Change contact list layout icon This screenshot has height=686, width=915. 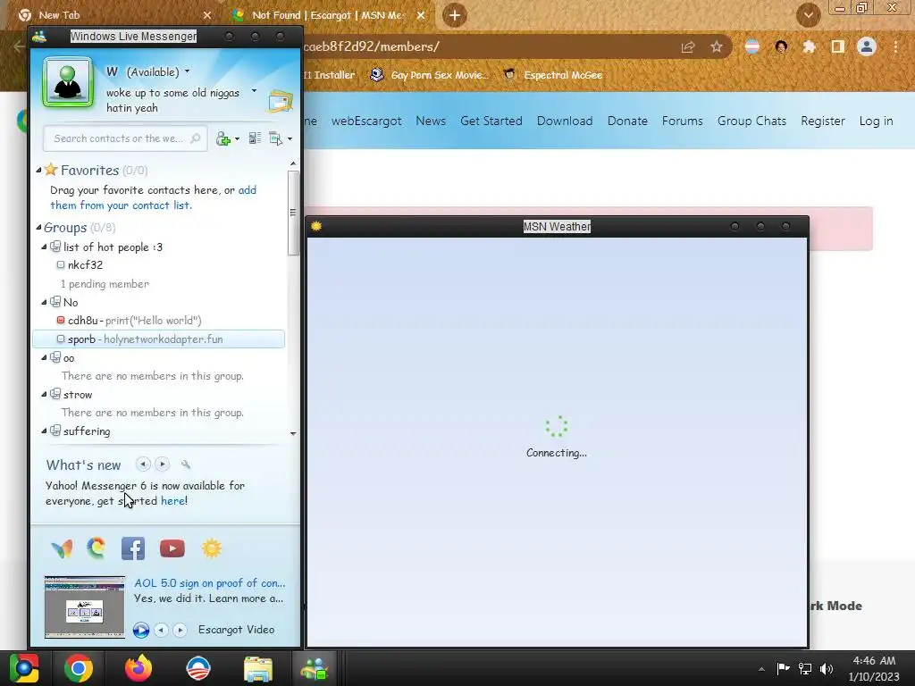pos(255,138)
